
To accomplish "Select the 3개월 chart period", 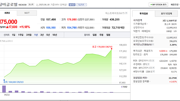I will 29,35.
